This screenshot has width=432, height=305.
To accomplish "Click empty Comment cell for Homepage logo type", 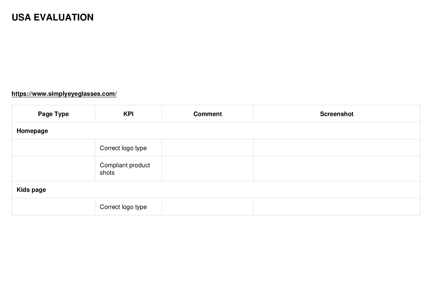I will (x=208, y=148).
